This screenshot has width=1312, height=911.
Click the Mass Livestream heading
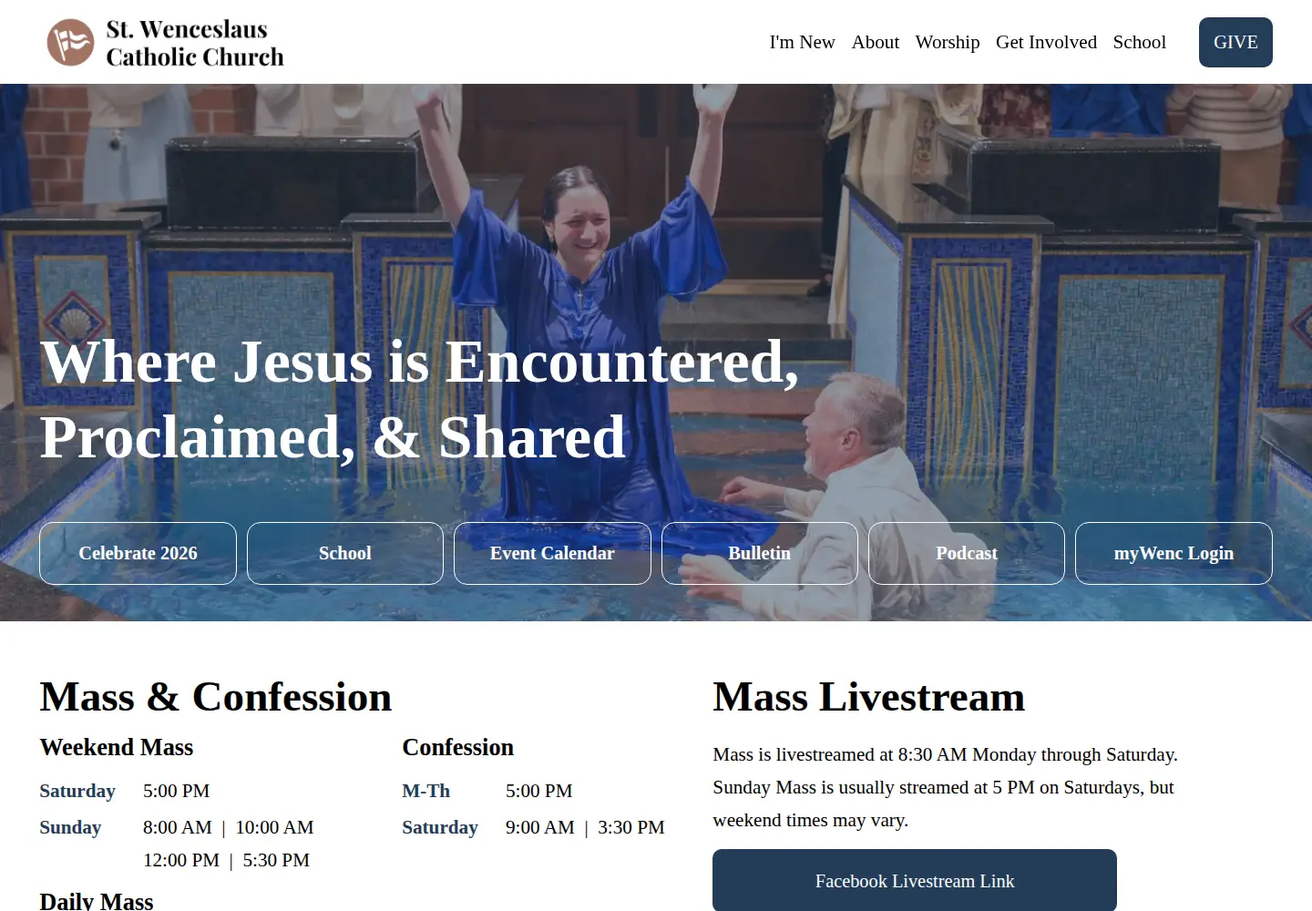click(868, 697)
